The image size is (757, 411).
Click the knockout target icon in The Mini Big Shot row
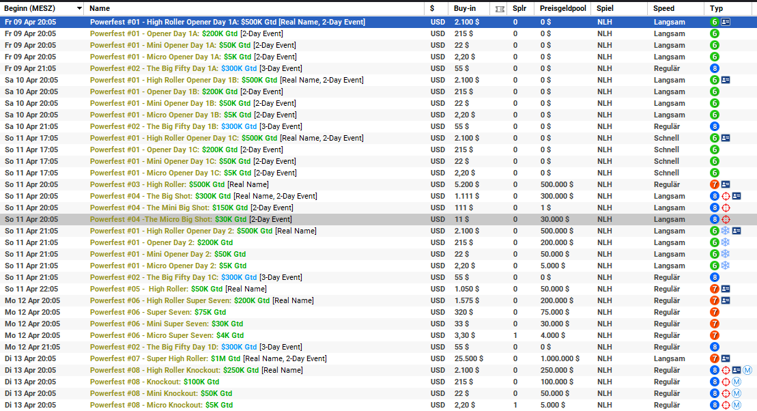click(x=726, y=208)
